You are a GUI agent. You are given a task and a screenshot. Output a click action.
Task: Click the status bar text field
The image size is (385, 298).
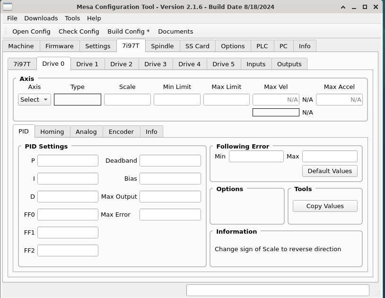pyautogui.click(x=278, y=290)
